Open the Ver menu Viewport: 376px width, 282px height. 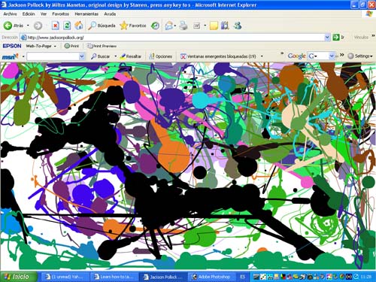[x=44, y=14]
